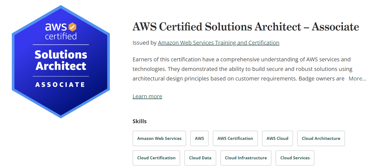Select the Cloud Services skill tag
This screenshot has width=374, height=167.
pyautogui.click(x=295, y=158)
